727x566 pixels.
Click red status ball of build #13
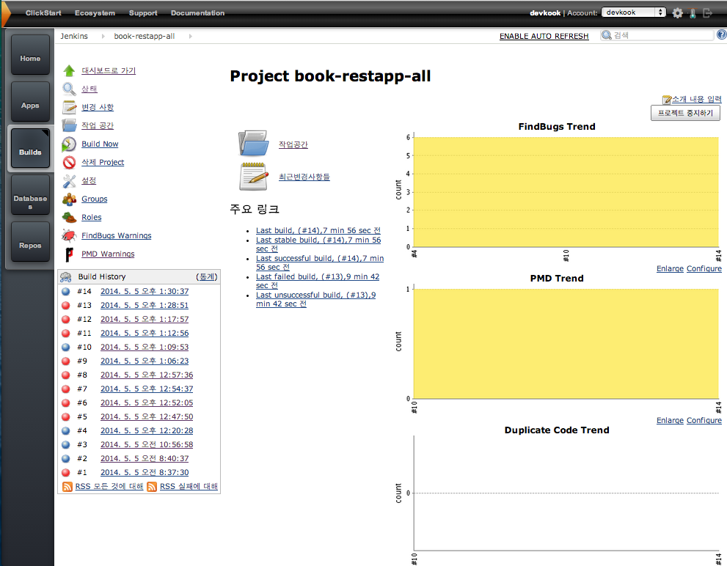tap(66, 306)
